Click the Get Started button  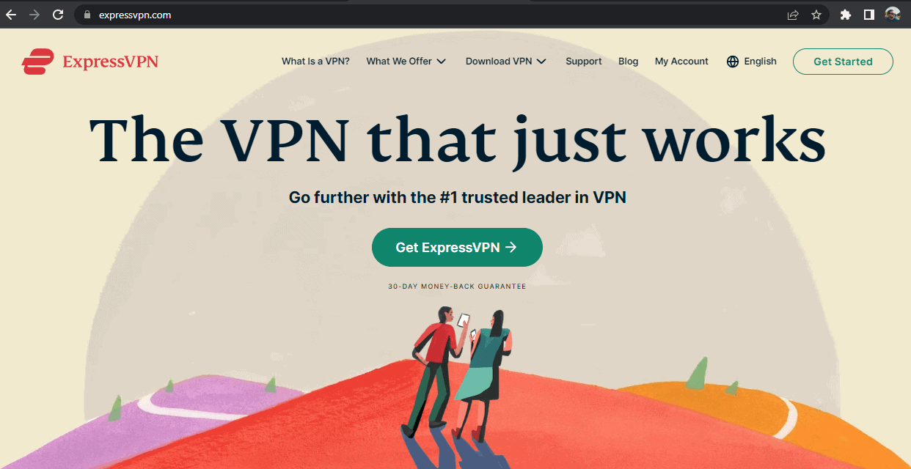pyautogui.click(x=843, y=62)
